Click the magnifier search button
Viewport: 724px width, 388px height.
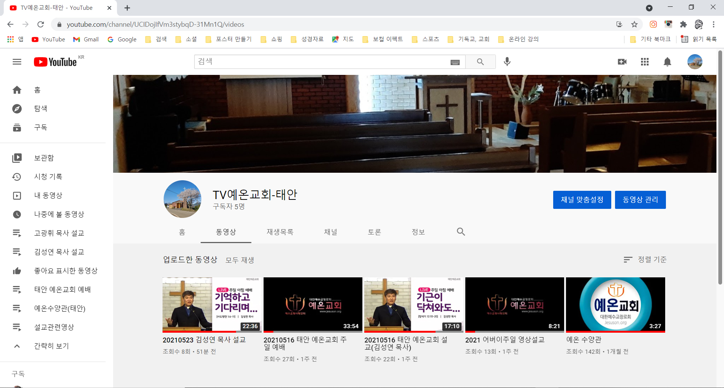point(480,62)
